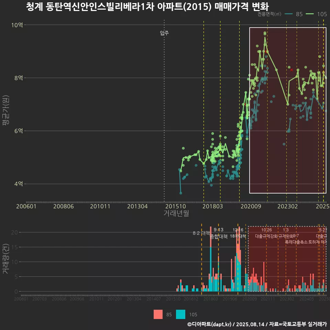Screen dimensions: 330x330
Task: Click the 202009 tick label on price chart
Action: (x=251, y=206)
